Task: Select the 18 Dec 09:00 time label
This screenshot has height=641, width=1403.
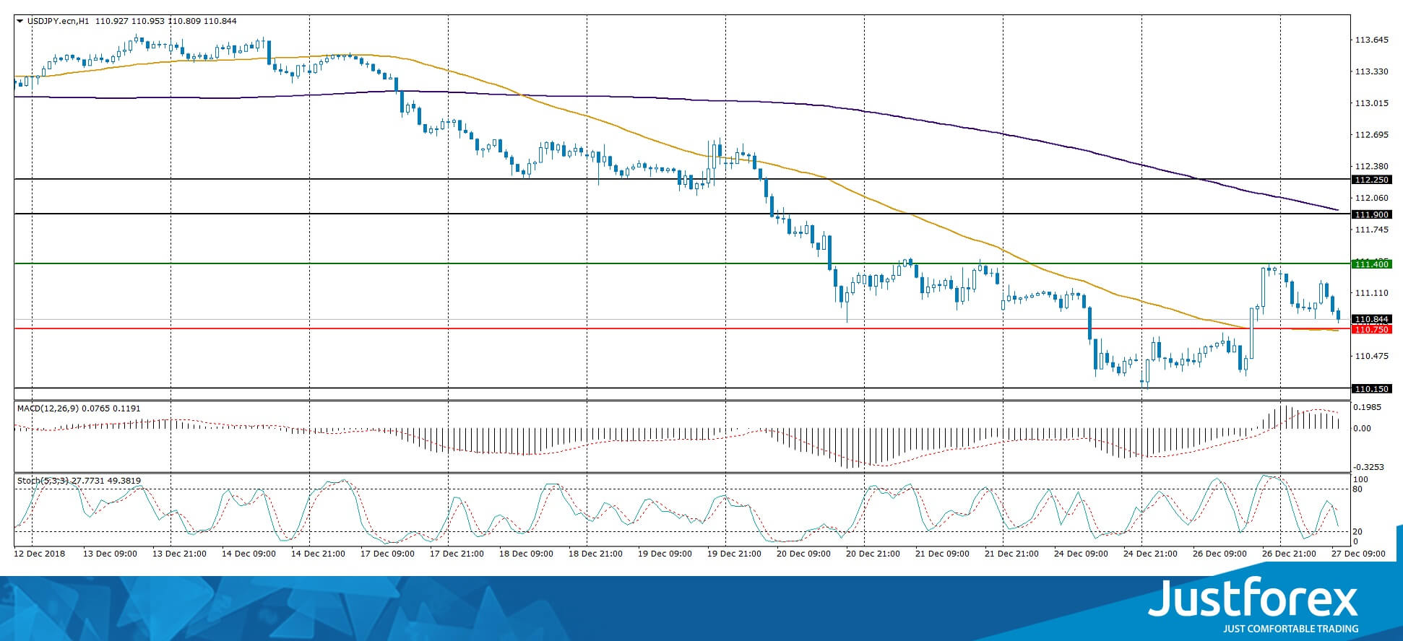Action: coord(526,554)
